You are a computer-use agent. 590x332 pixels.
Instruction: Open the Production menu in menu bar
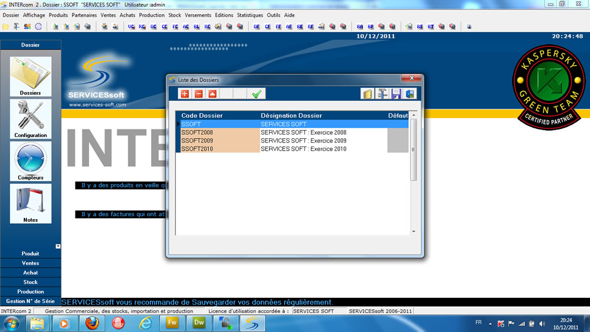click(152, 15)
